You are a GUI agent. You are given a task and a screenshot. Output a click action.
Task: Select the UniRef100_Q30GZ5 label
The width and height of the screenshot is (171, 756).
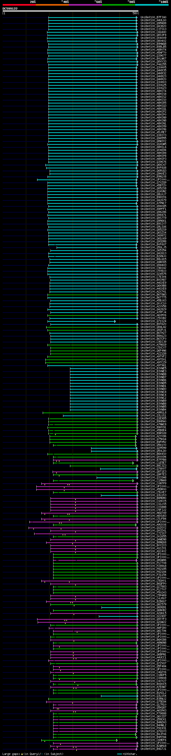[153, 85]
